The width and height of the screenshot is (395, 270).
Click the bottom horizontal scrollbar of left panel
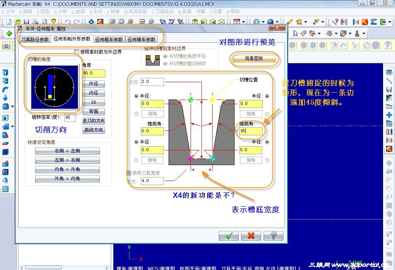coord(65,268)
